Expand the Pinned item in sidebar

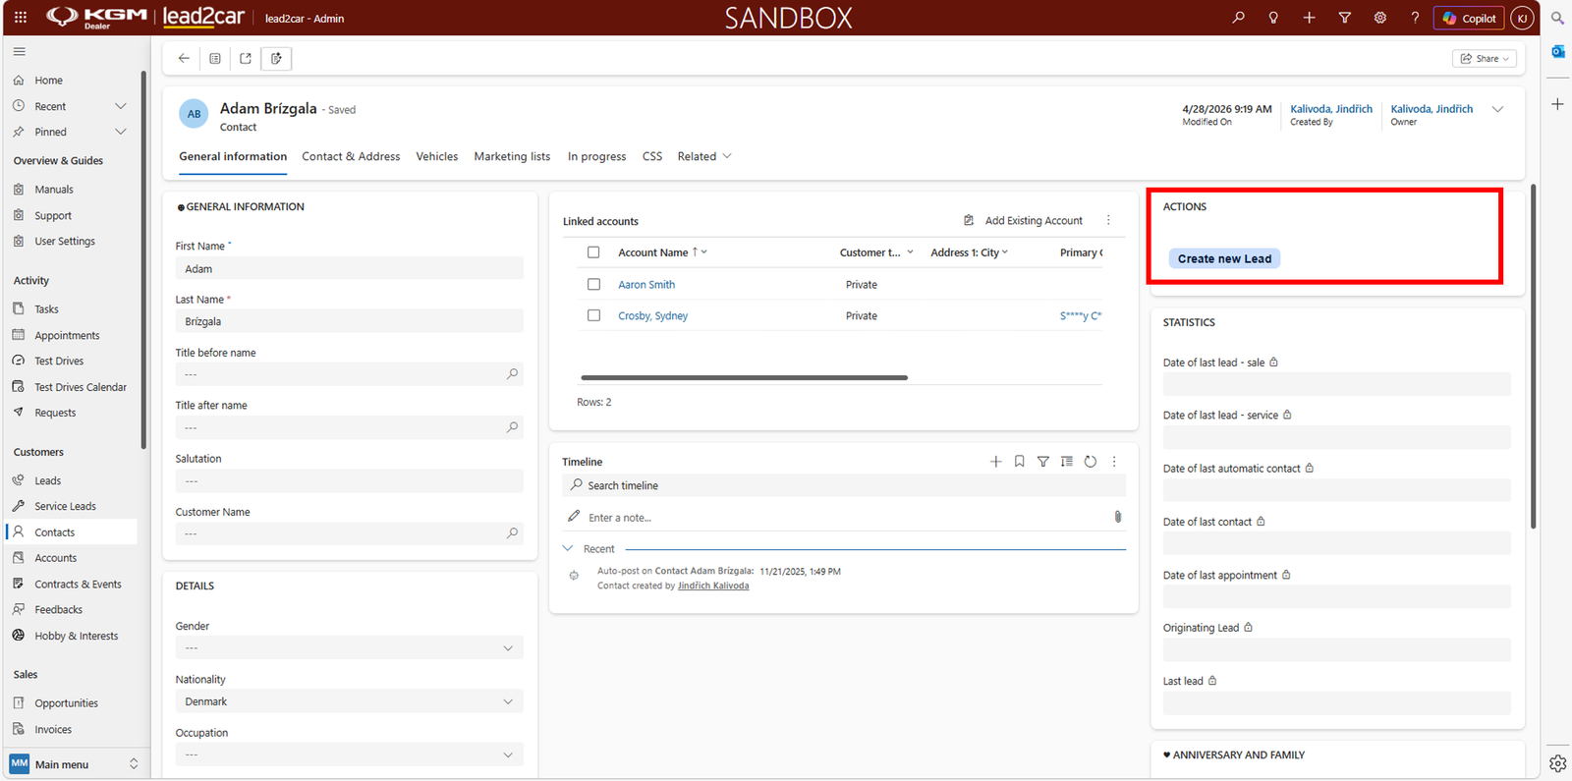click(121, 132)
